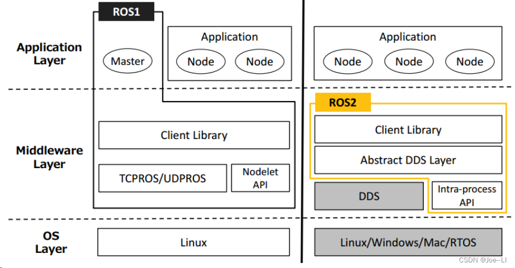Image resolution: width=515 pixels, height=268 pixels.
Task: Click the Linux/Windows/Mac/RTOS box
Action: tap(408, 242)
